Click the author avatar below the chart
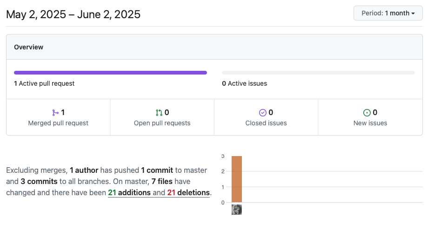The height and width of the screenshot is (225, 434). pyautogui.click(x=237, y=210)
